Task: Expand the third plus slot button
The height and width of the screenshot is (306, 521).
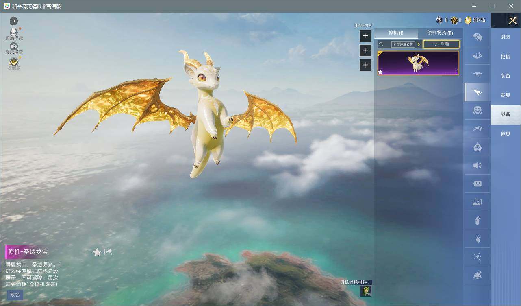Action: coord(365,65)
